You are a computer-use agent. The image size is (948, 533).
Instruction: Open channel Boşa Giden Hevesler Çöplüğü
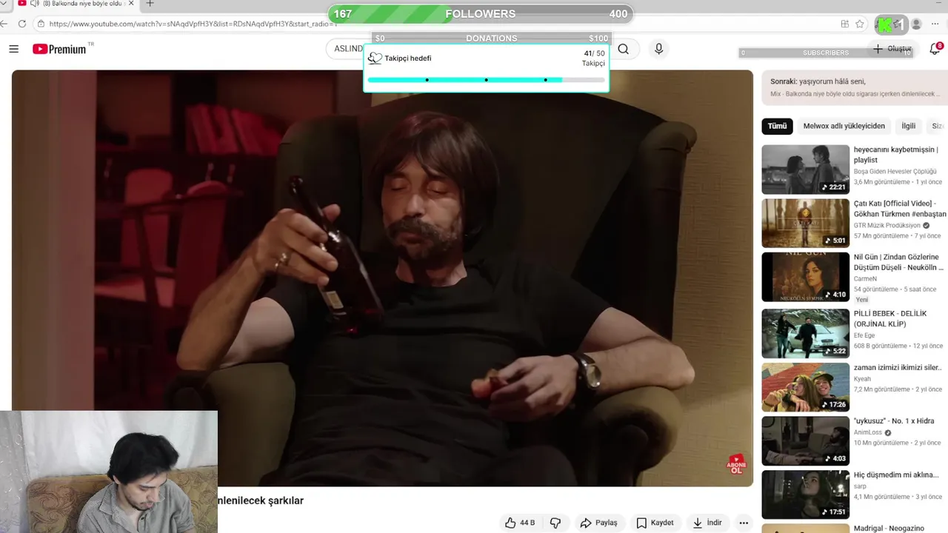point(895,172)
